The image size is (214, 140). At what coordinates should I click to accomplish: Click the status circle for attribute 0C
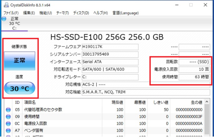(x=8, y=124)
